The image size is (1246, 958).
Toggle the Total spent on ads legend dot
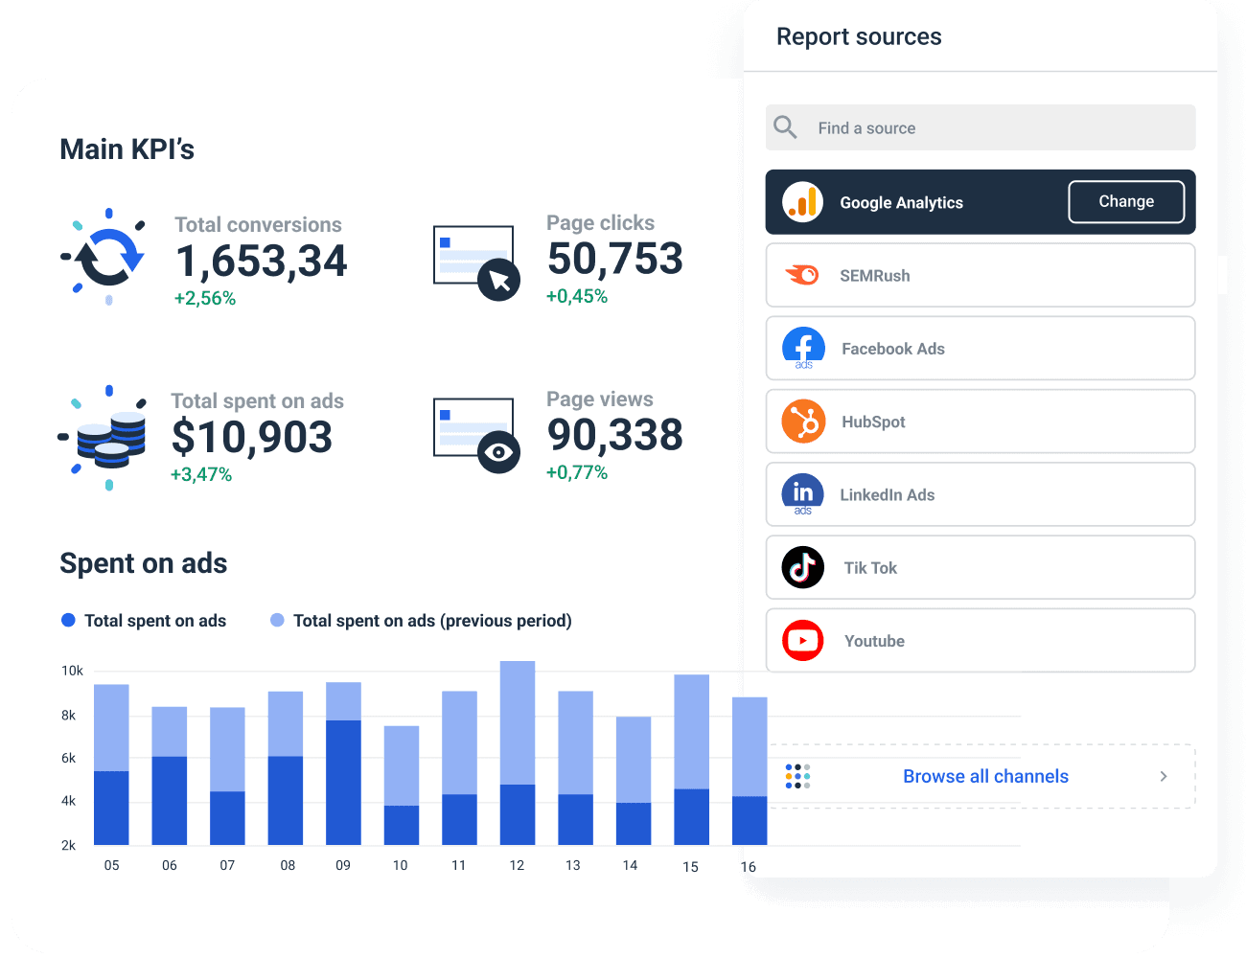coord(67,620)
